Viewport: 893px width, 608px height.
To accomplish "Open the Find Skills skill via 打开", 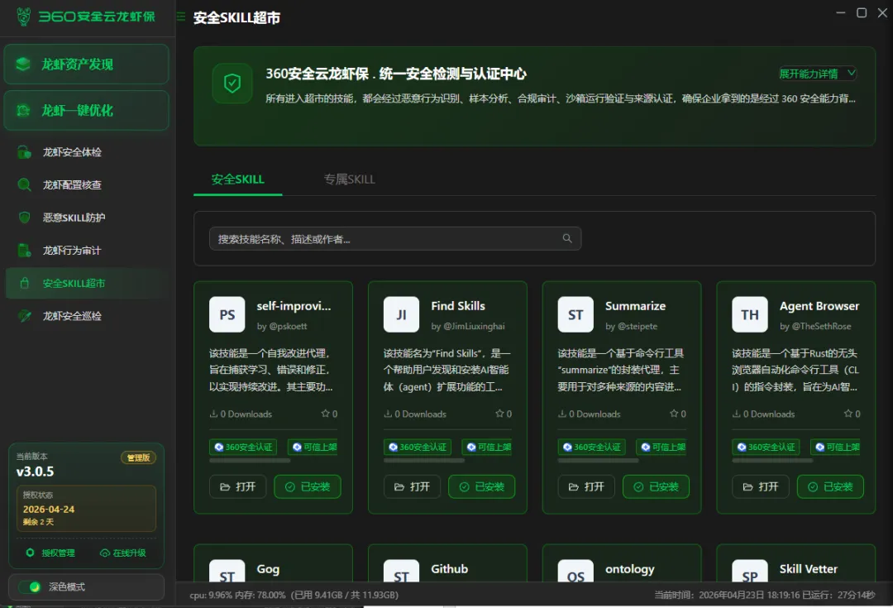I will tap(413, 486).
